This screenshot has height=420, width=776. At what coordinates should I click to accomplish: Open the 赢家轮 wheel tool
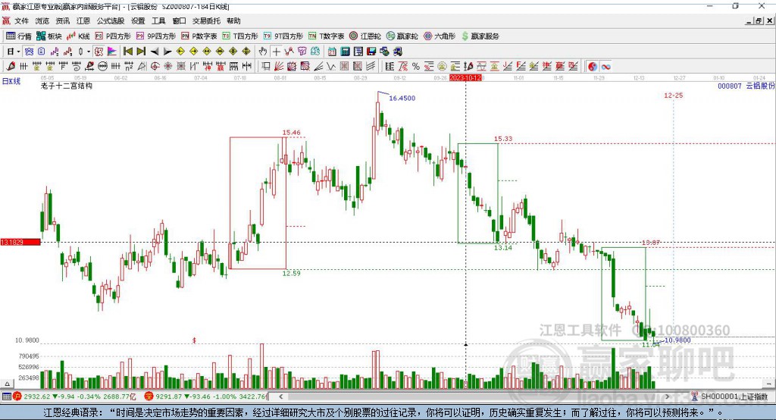pos(402,36)
